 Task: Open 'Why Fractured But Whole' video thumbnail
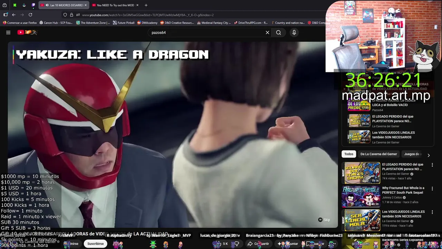[x=361, y=196]
